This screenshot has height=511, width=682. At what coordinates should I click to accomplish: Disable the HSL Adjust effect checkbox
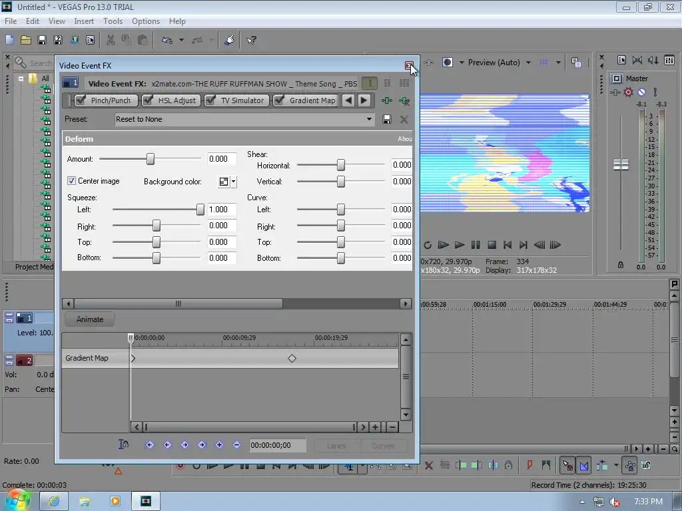click(x=148, y=100)
